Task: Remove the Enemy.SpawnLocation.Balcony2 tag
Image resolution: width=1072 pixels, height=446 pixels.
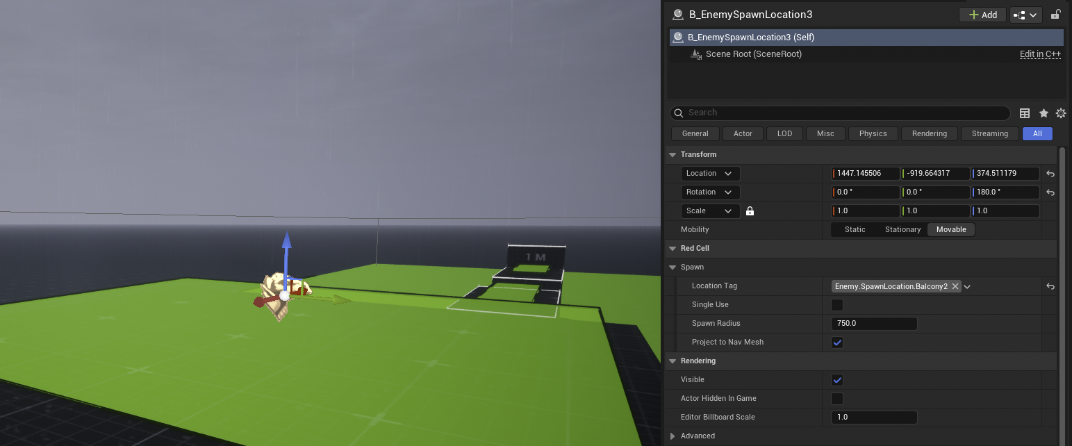Action: (955, 286)
